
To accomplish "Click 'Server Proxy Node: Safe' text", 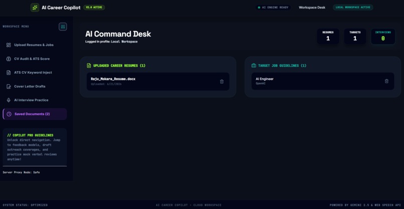I will coord(22,172).
